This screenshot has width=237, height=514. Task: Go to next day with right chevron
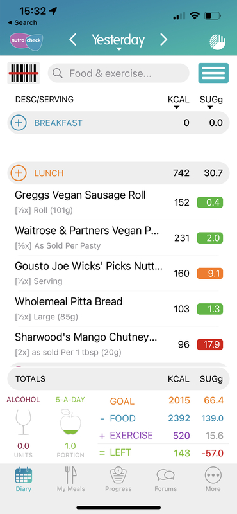pos(163,40)
